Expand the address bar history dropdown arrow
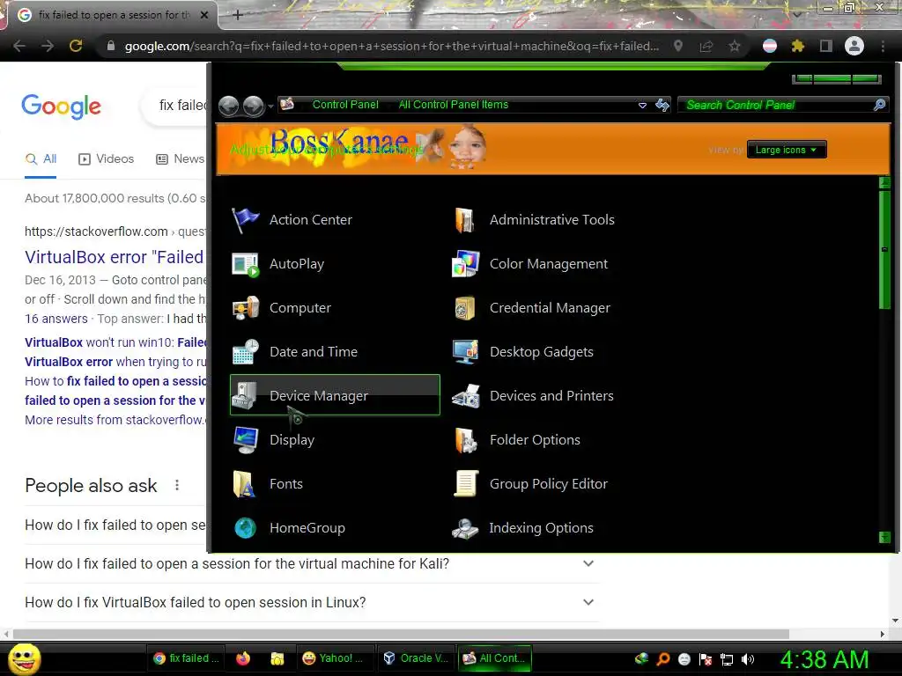The width and height of the screenshot is (902, 676). (x=642, y=106)
